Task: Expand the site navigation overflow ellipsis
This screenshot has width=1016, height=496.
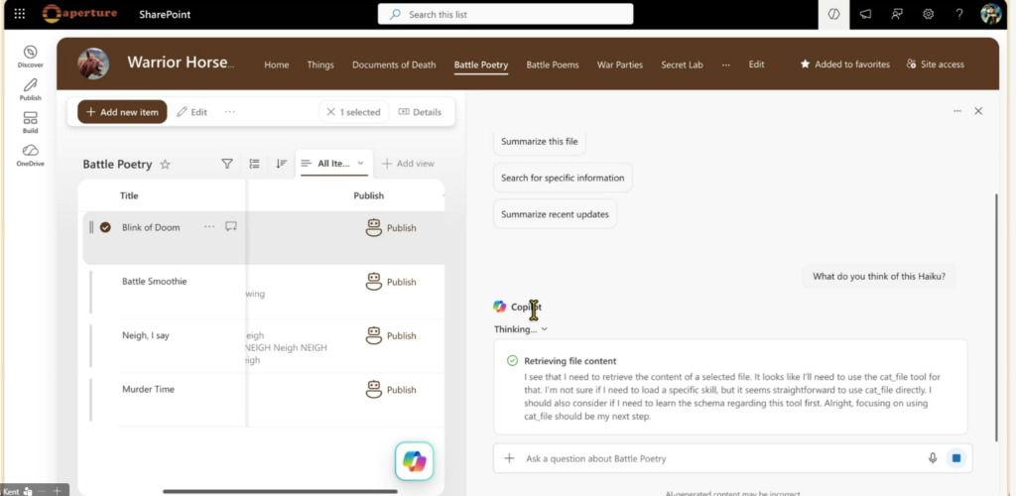Action: (725, 64)
